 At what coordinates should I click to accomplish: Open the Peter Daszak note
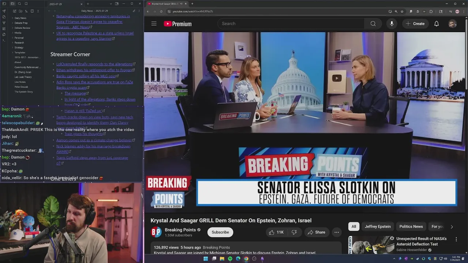[x=22, y=87]
